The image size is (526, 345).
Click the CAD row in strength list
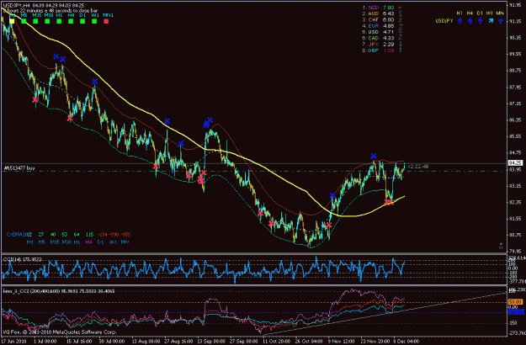pyautogui.click(x=379, y=38)
